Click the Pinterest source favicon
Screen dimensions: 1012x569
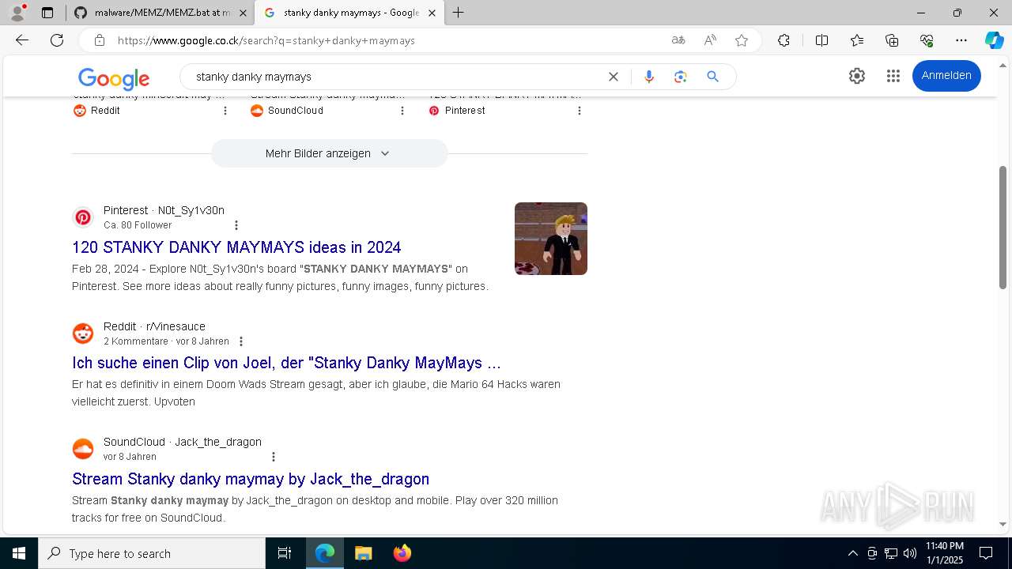coord(83,217)
